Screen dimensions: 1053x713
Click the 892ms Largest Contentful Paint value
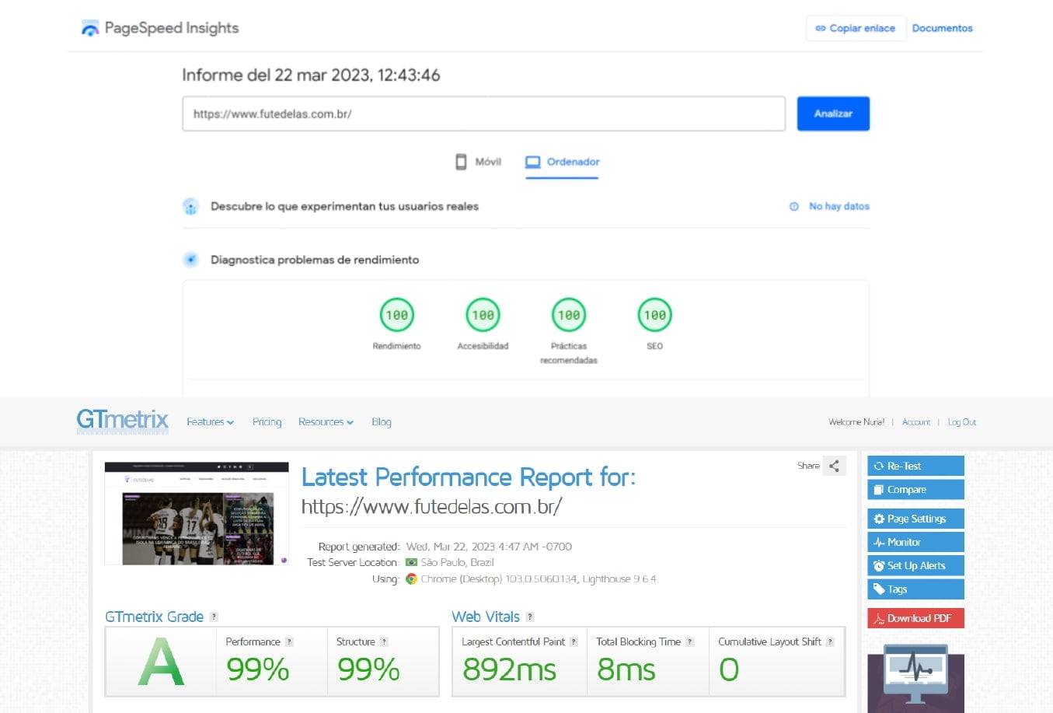(x=509, y=669)
